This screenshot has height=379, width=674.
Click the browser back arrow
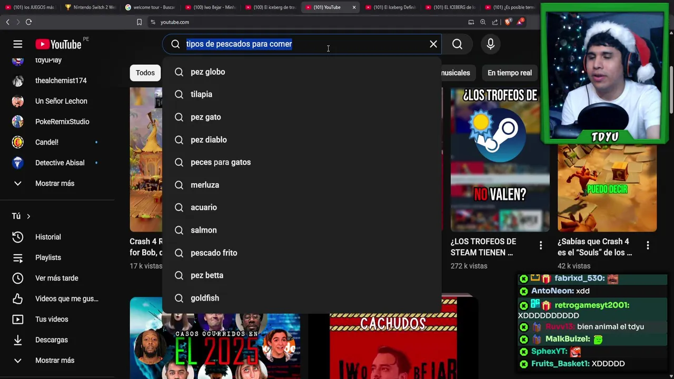click(x=7, y=22)
